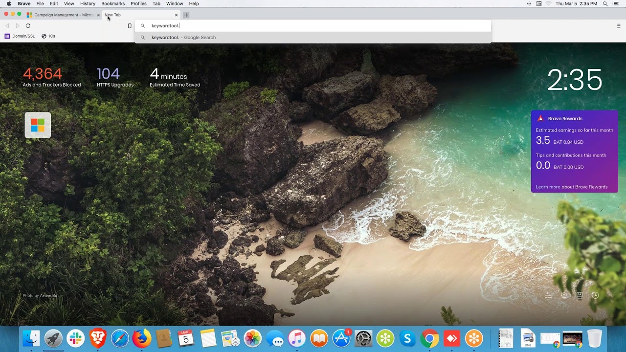The height and width of the screenshot is (352, 626).
Task: Open Contacts from the dock
Action: 164,338
